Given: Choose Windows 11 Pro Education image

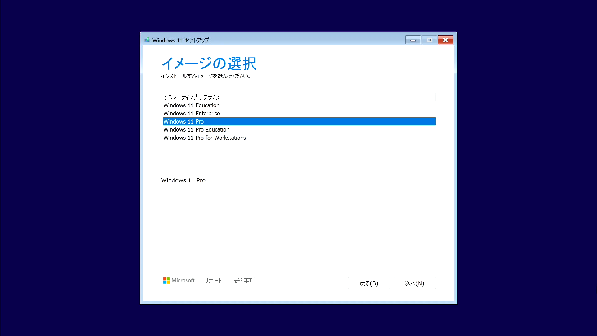Looking at the screenshot, I should tap(299, 130).
